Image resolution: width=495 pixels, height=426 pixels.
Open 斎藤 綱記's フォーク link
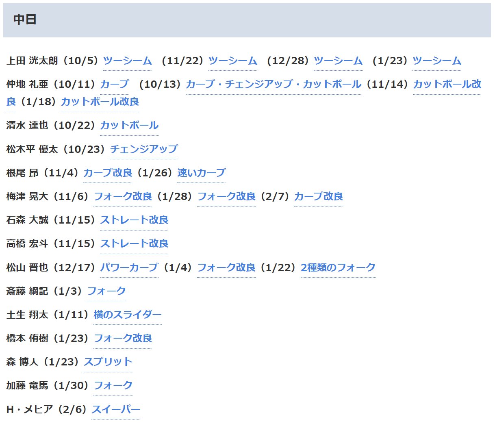click(106, 291)
